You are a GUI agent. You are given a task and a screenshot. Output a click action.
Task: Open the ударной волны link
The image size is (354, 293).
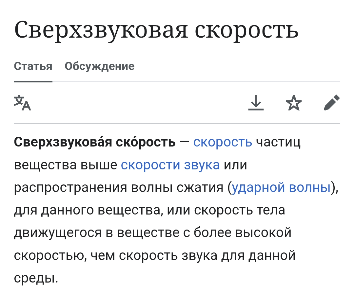[281, 187]
